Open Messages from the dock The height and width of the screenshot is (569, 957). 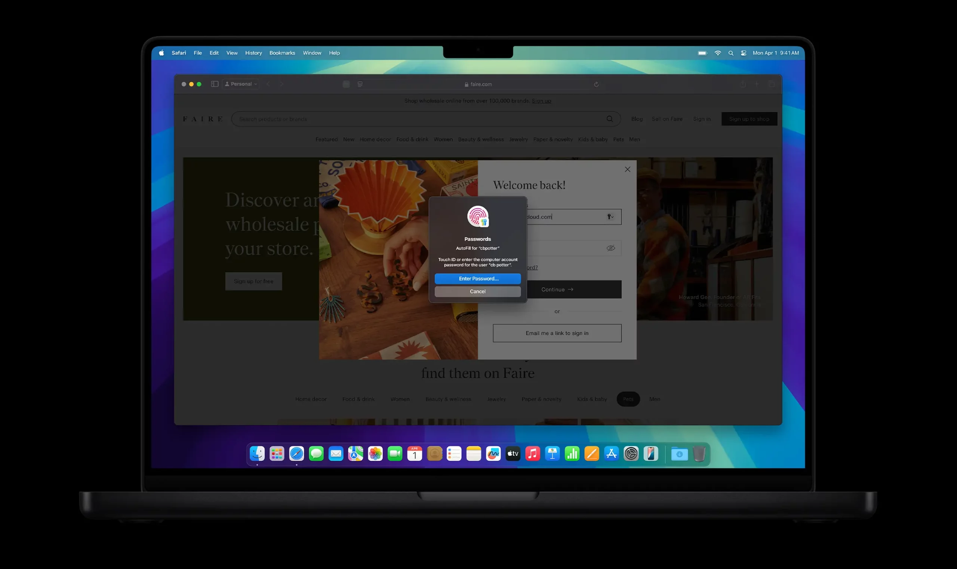316,454
